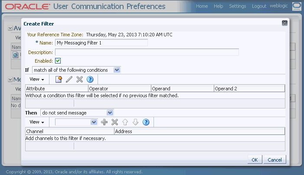Image resolution: width=304 pixels, height=175 pixels.
Task: Open the conditions help question-mark icon
Action: [90, 79]
